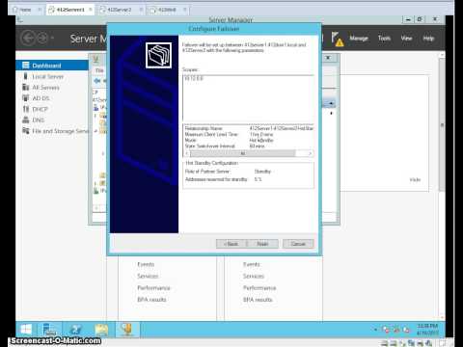Open File Explorer from the taskbar
Image resolution: width=463 pixels, height=347 pixels.
(101, 330)
